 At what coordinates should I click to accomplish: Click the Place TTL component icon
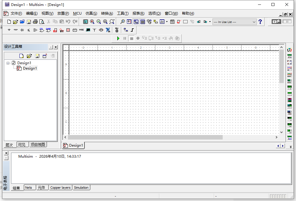coord(42,30)
